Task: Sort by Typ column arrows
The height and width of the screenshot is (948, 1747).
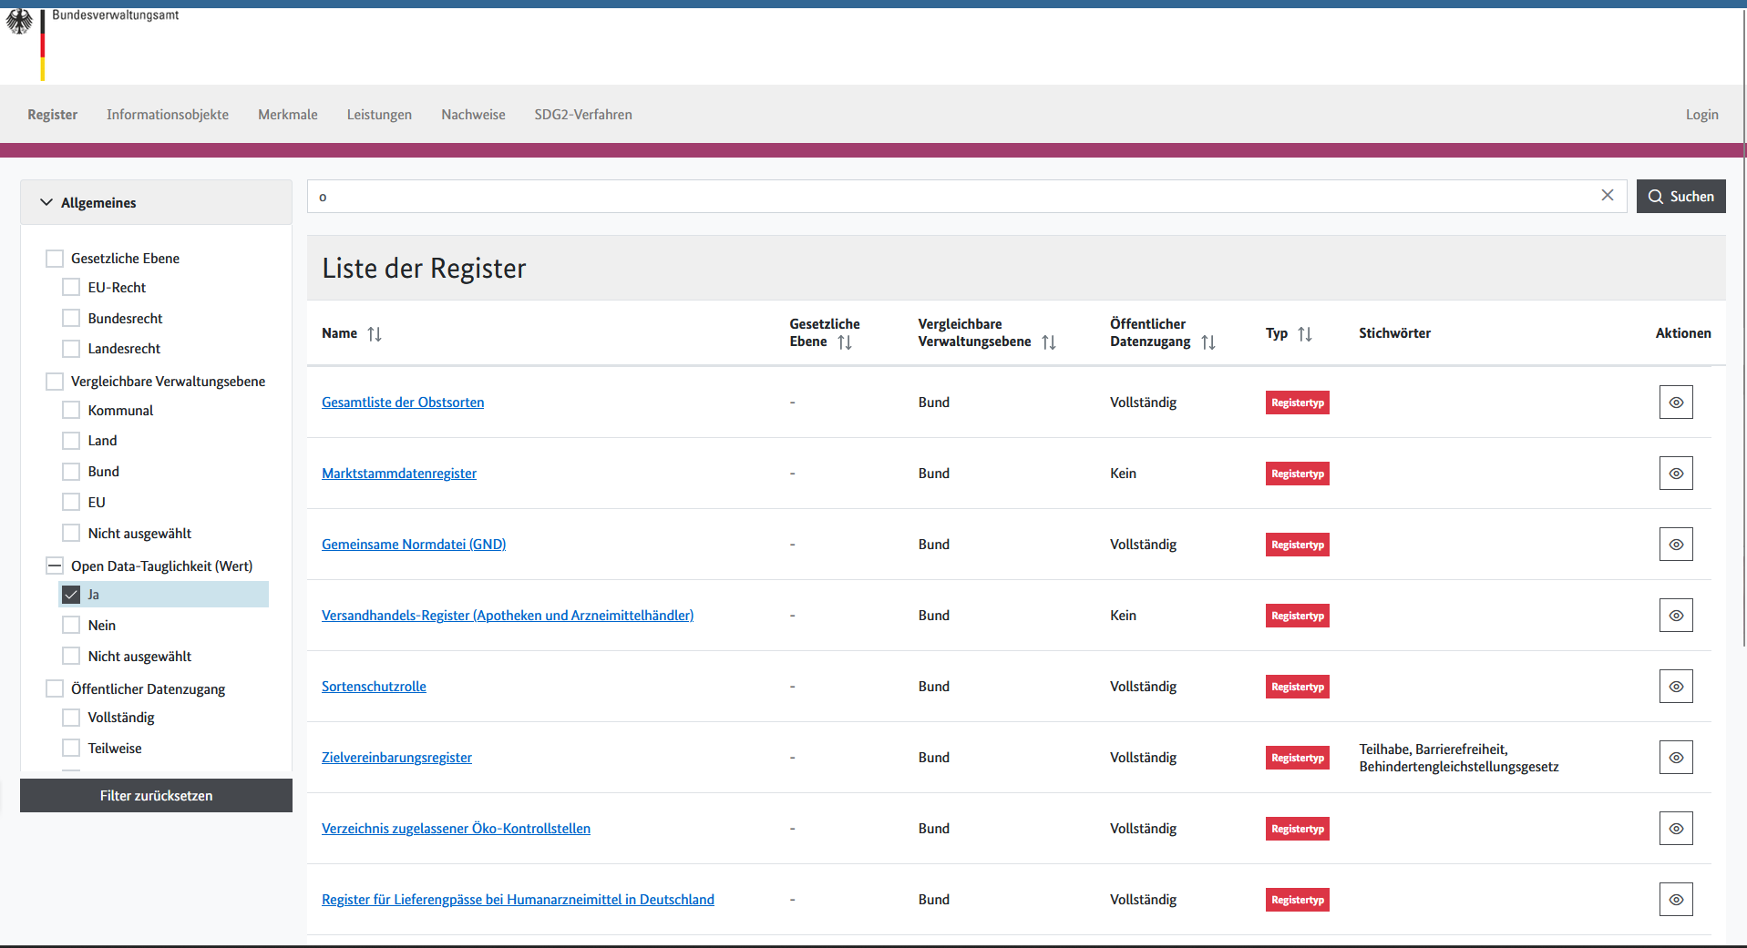Action: click(x=1304, y=334)
